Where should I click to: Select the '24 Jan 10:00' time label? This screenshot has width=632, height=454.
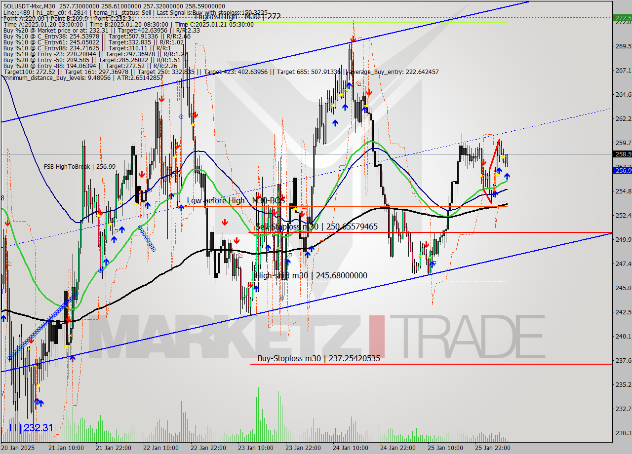click(x=350, y=448)
